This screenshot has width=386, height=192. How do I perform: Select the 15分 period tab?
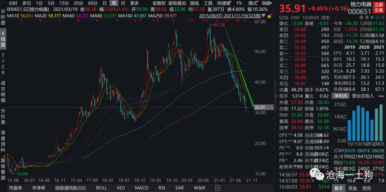point(64,3)
